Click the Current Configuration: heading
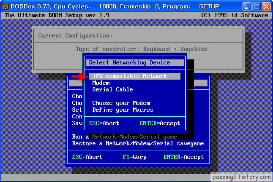 pyautogui.click(x=75, y=35)
